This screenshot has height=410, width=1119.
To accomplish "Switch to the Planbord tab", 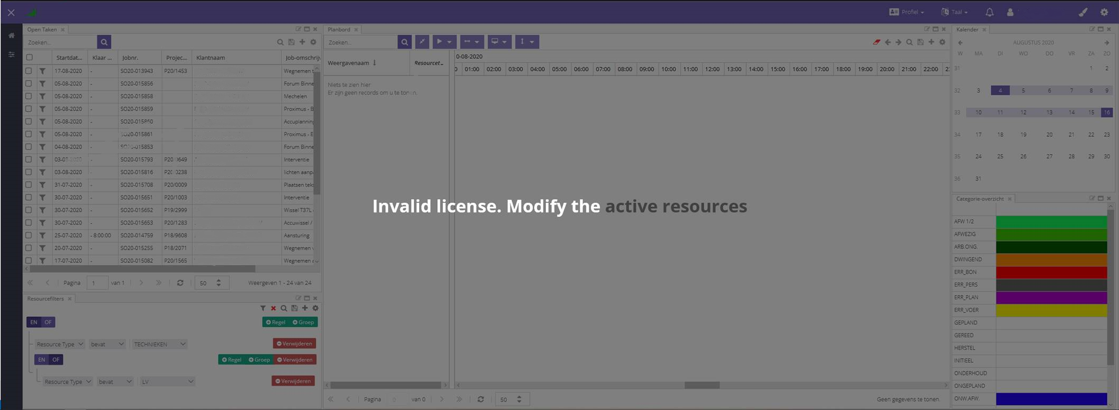I will click(339, 30).
